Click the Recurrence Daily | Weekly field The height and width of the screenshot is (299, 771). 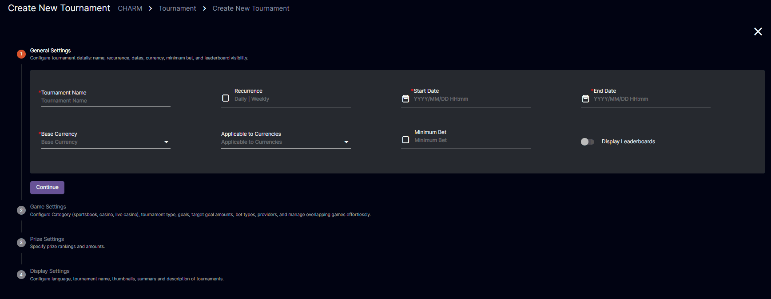tap(292, 99)
